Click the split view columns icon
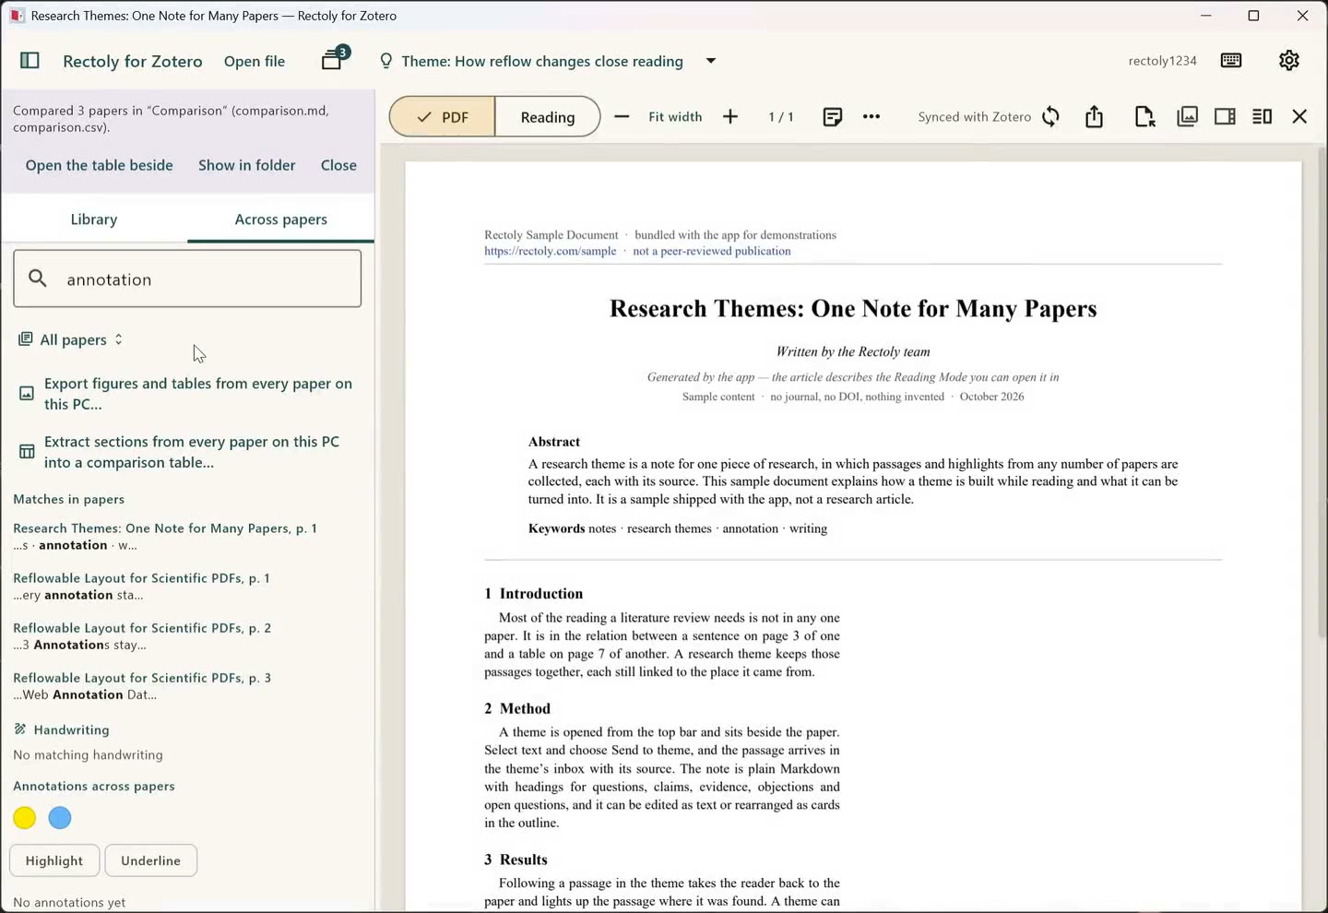 tap(1263, 117)
